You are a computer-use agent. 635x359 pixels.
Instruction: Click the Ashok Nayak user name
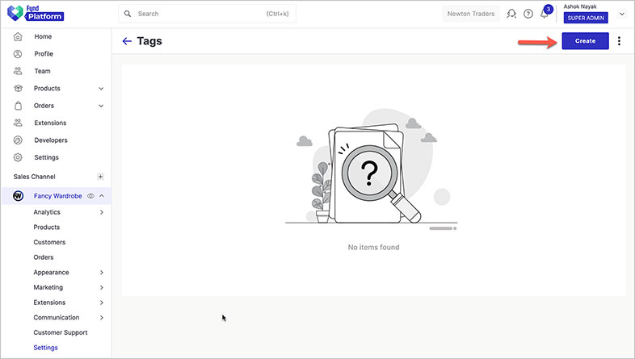point(580,6)
